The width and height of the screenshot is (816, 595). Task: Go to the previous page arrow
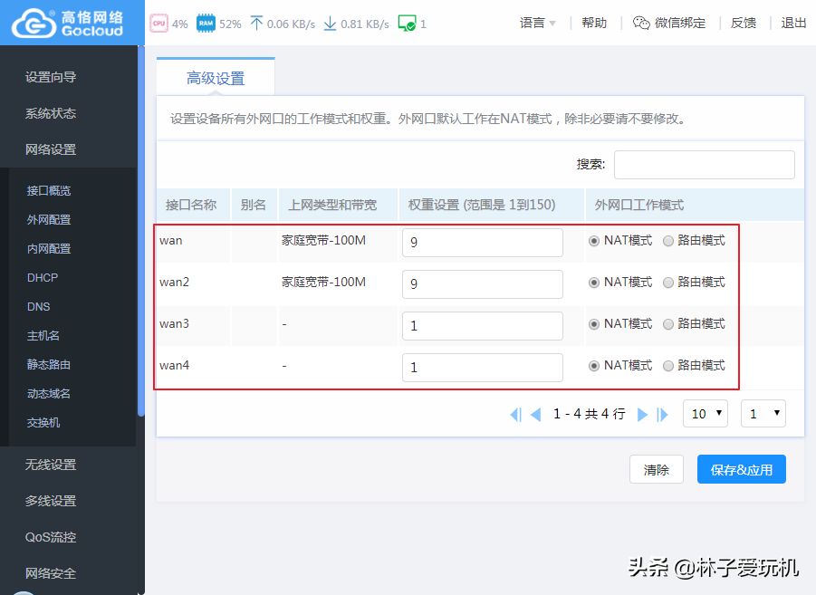point(535,414)
